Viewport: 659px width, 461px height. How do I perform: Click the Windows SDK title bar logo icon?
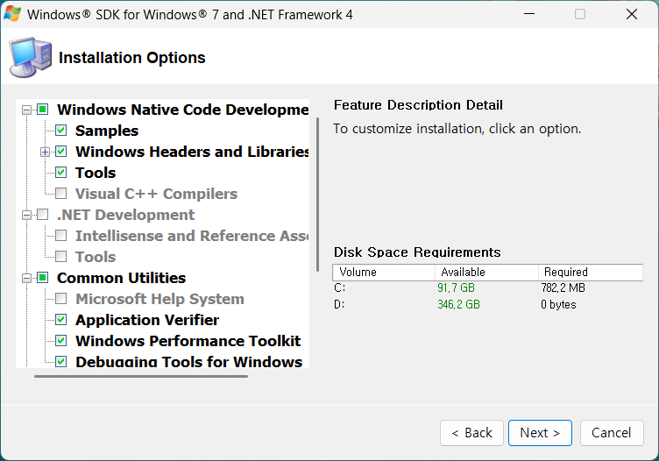(11, 14)
